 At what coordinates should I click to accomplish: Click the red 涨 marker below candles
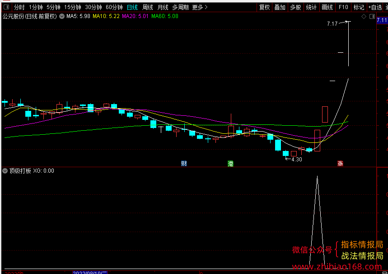tap(340, 164)
